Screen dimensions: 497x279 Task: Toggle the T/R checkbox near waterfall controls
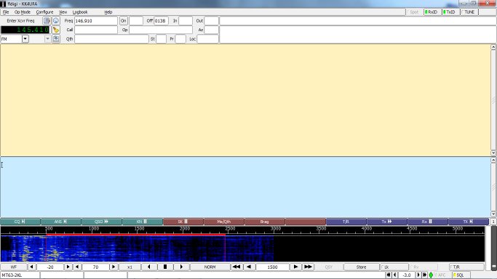coord(466,267)
